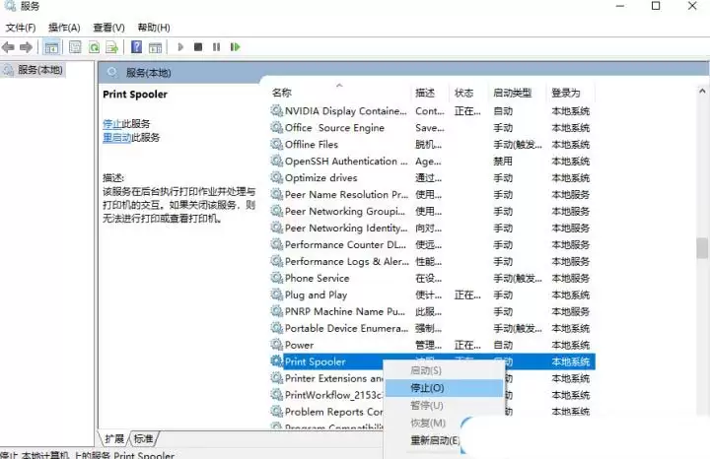Click the 停止 link to stop service
Screen dimensions: 710x459
pyautogui.click(x=112, y=124)
